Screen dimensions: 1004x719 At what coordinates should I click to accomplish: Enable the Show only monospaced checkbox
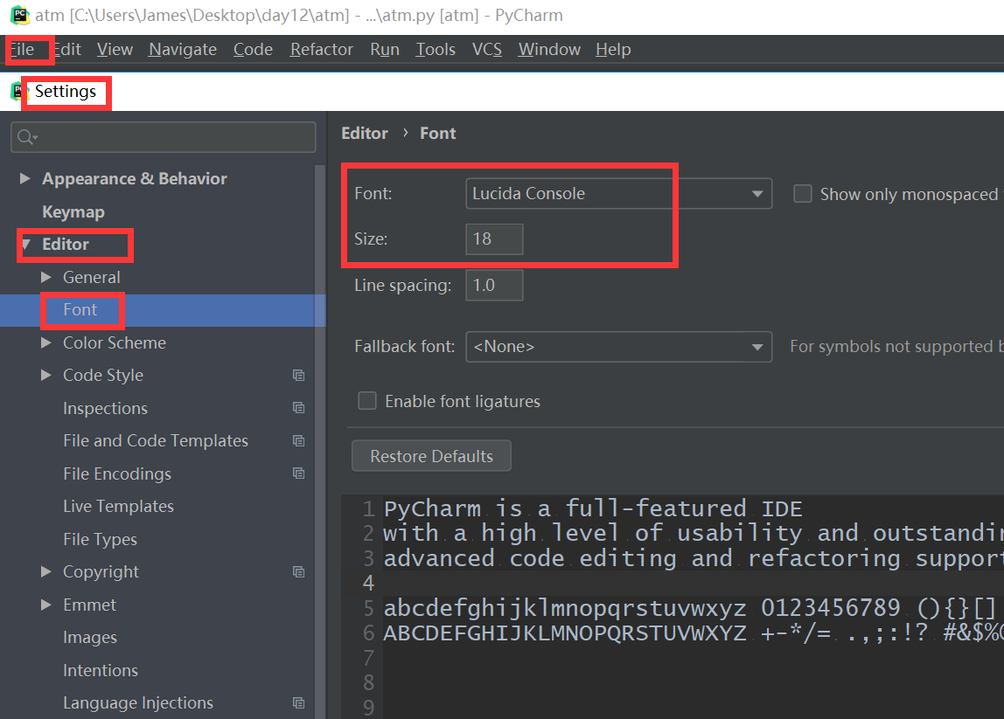[x=802, y=194]
